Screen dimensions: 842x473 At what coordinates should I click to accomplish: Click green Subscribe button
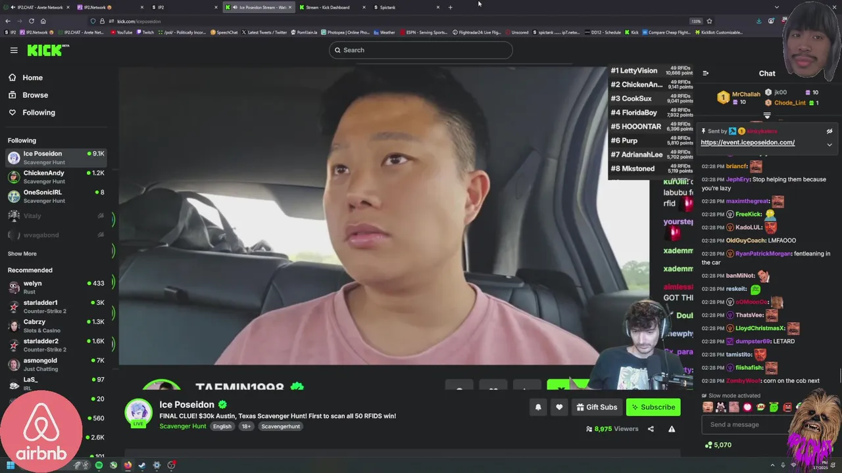point(653,407)
